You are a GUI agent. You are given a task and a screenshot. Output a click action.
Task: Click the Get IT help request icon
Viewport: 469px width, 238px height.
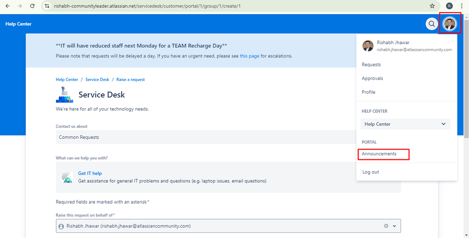pos(67,177)
